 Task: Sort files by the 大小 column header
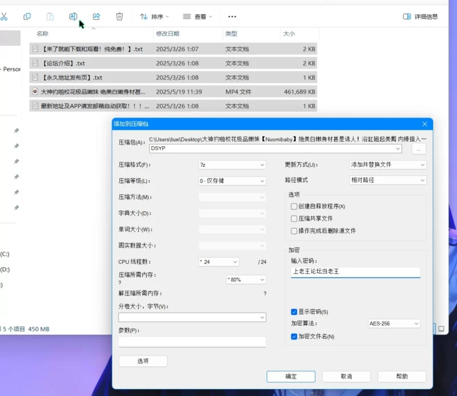[x=289, y=34]
